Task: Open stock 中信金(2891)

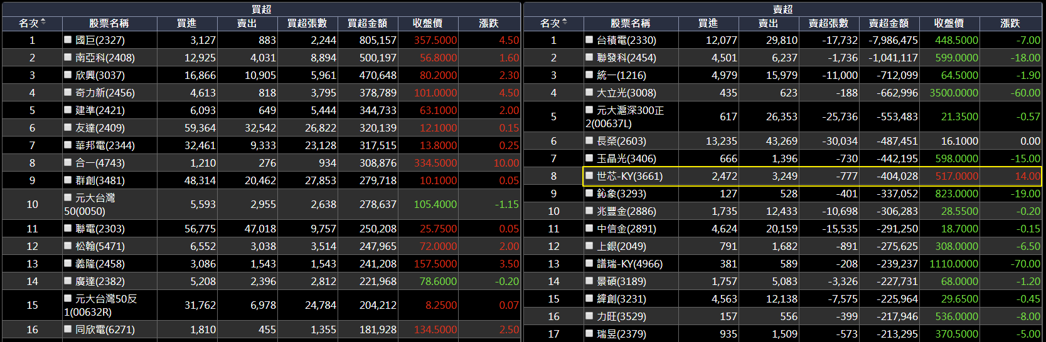Action: (626, 229)
